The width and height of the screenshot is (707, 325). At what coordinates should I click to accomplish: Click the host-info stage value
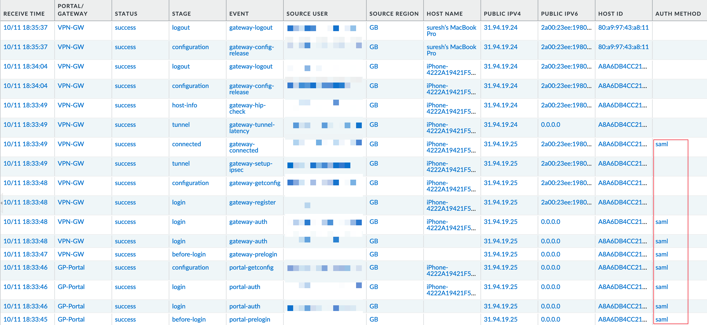point(184,105)
